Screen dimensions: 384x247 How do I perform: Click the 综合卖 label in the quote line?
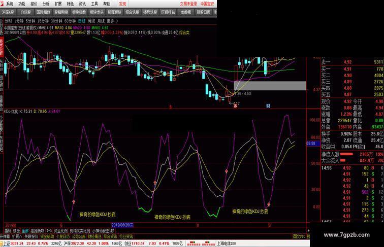[x=184, y=32]
